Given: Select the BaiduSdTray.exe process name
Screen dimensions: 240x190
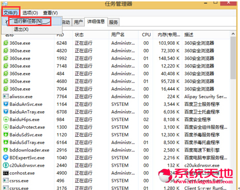Looking at the screenshot, I should (27, 142).
